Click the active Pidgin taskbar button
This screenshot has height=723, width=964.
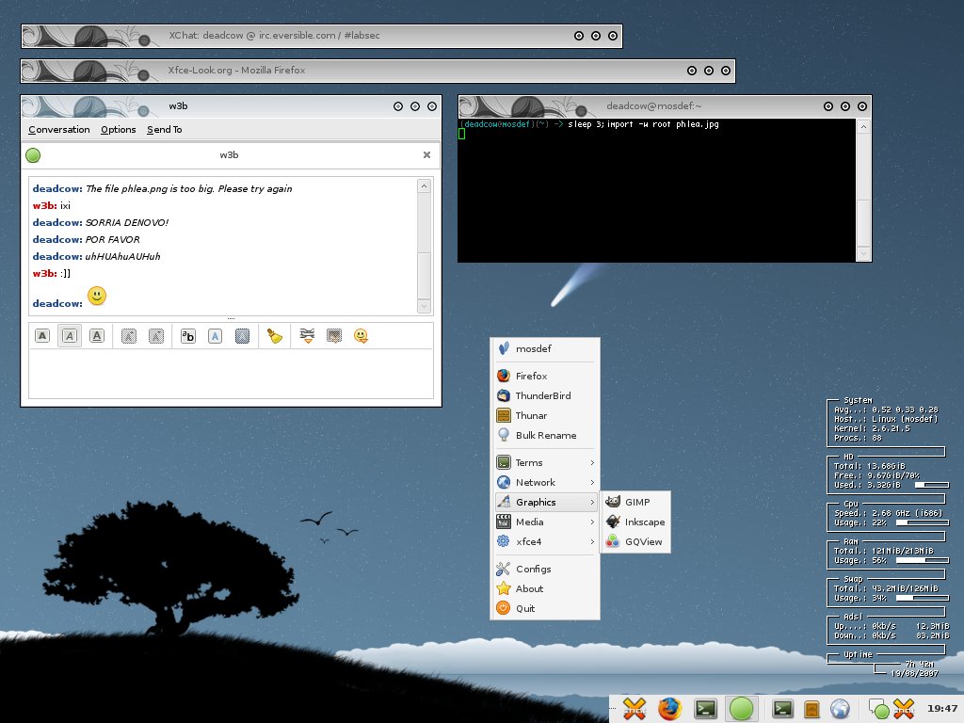tap(742, 709)
